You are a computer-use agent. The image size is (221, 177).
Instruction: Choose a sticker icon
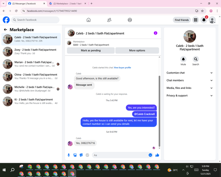click(x=81, y=155)
